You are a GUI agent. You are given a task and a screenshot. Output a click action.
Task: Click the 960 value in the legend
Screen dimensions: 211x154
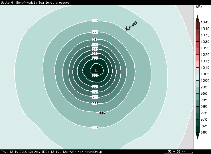[204, 132]
